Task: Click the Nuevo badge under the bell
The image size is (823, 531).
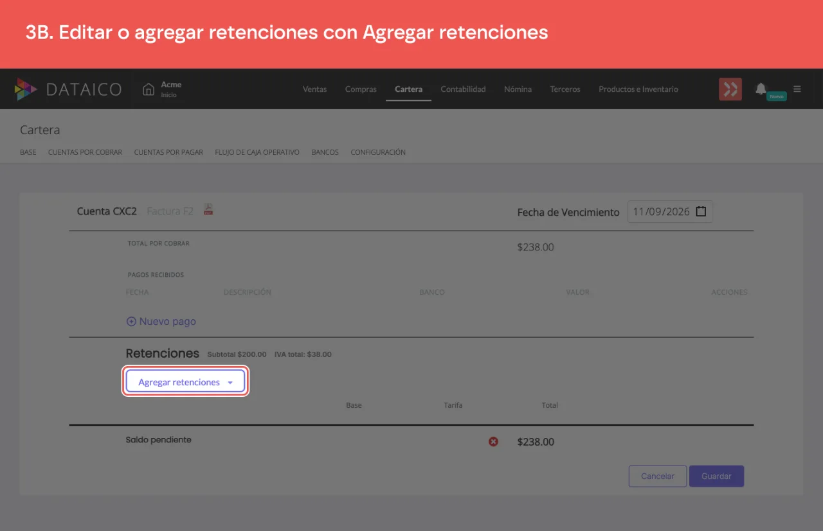Action: click(x=777, y=96)
